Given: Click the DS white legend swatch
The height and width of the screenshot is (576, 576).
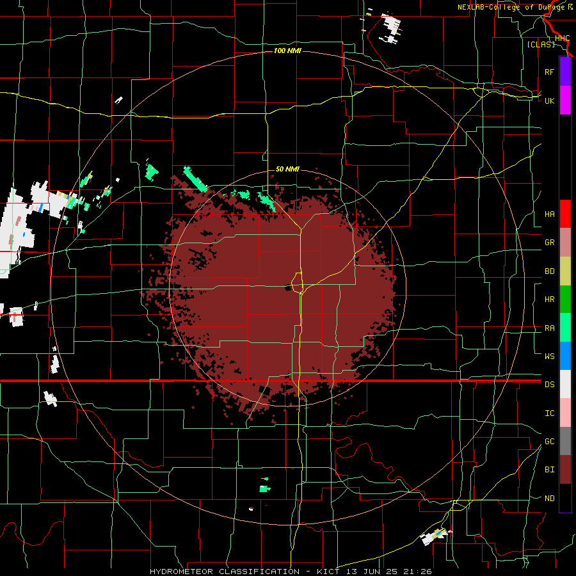Looking at the screenshot, I should [x=565, y=384].
